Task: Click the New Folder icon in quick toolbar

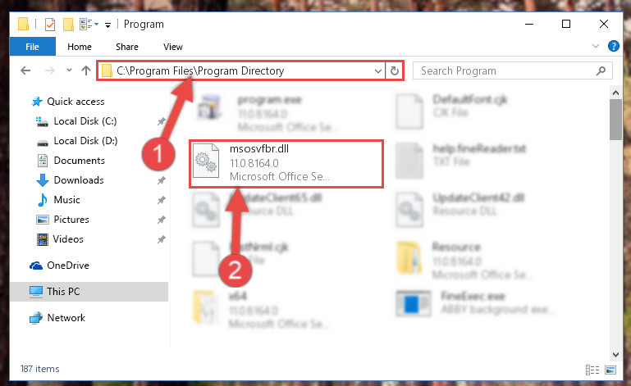Action: [68, 25]
